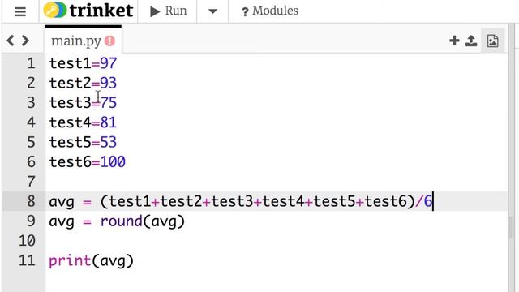Click on the print(avg) line

point(92,261)
